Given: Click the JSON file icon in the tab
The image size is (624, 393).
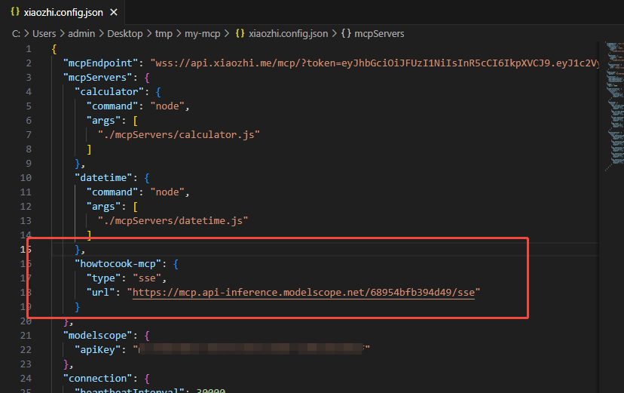Looking at the screenshot, I should coord(15,12).
